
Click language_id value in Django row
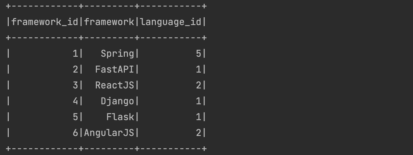pos(199,101)
